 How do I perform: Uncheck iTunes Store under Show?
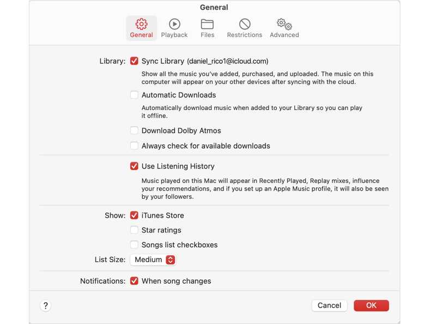click(134, 215)
